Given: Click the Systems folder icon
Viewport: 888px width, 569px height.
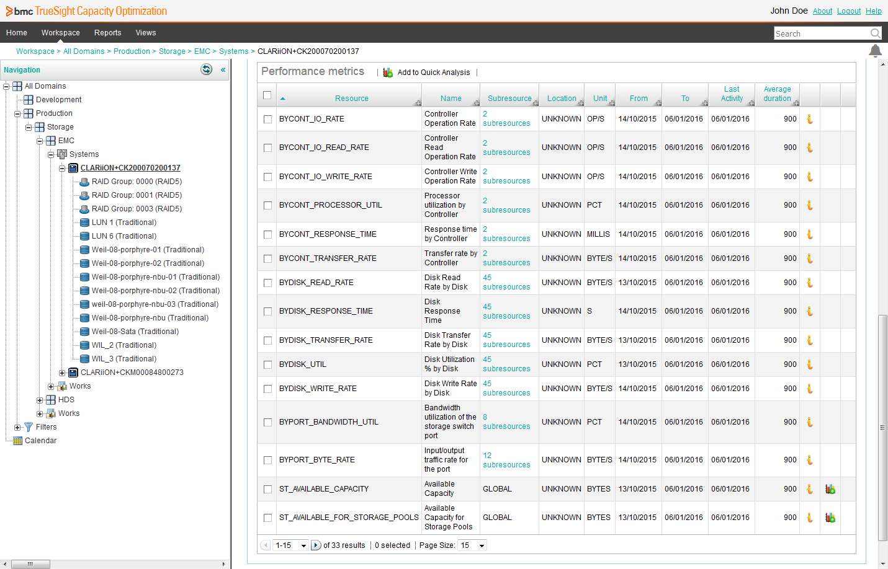Looking at the screenshot, I should pos(62,154).
